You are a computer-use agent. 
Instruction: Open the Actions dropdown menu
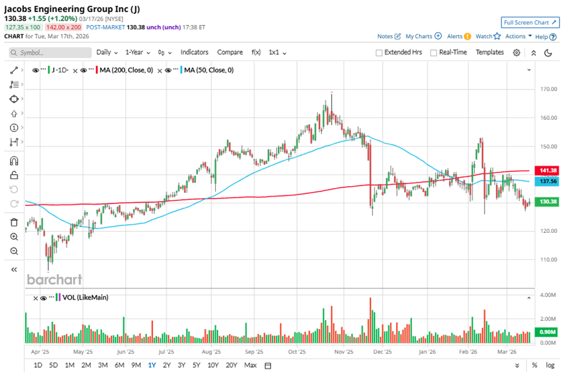coord(518,36)
